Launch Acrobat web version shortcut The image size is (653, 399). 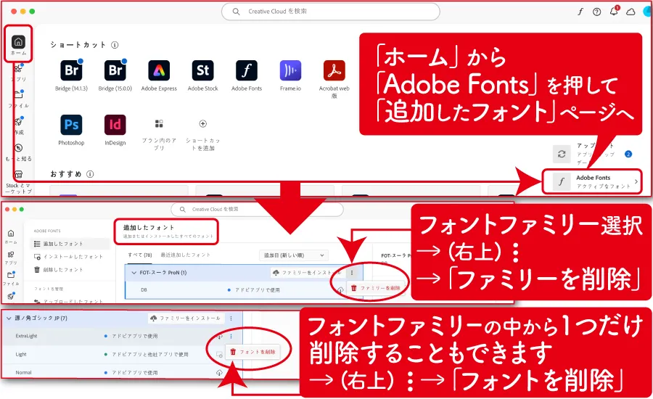(x=334, y=70)
